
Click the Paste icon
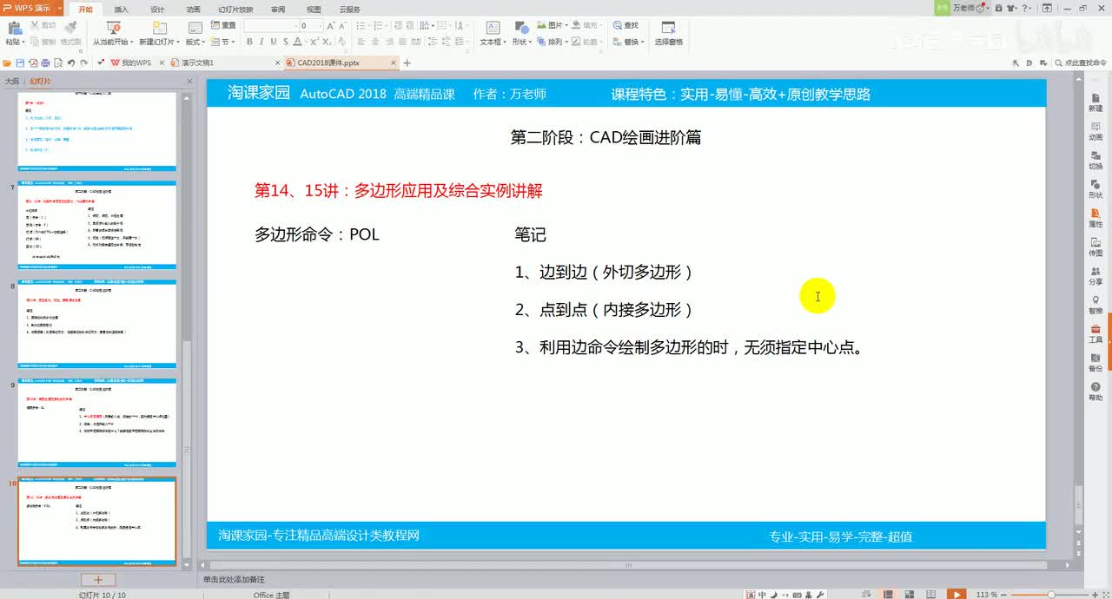(x=14, y=30)
